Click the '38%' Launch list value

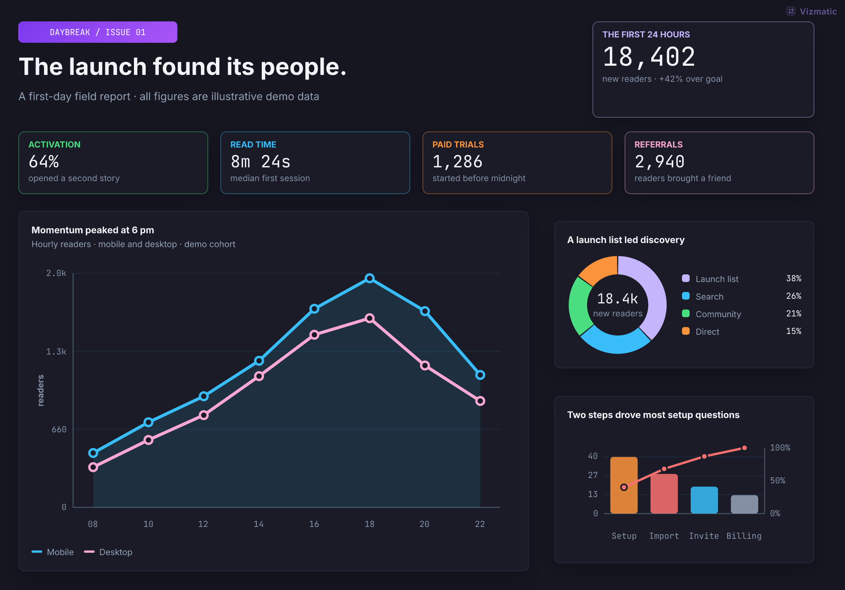pyautogui.click(x=794, y=278)
